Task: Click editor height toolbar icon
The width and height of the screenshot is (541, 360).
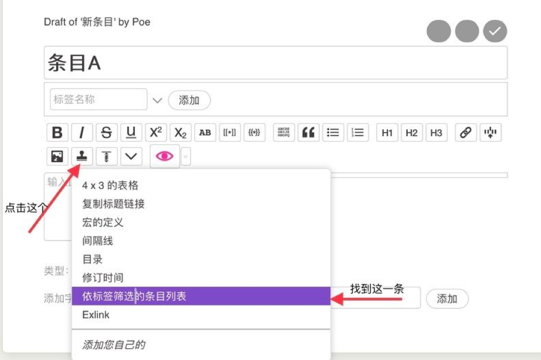Action: click(107, 157)
